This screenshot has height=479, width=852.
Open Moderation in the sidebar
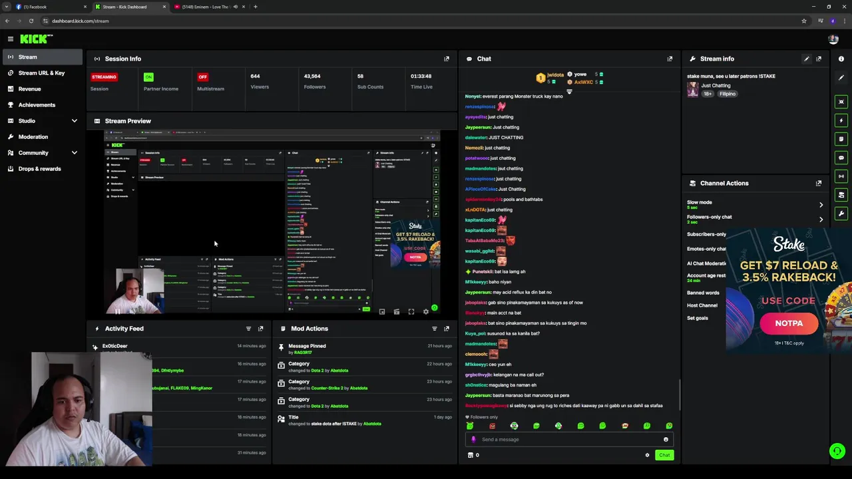(x=41, y=137)
